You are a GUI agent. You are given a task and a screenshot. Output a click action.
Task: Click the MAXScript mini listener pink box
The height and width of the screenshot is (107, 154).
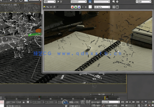[2, 102]
